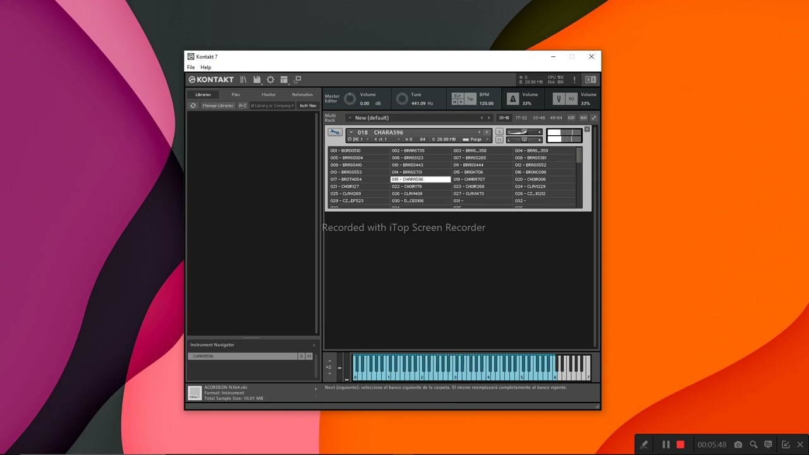Select rack page 49-64
The width and height of the screenshot is (809, 455).
[556, 118]
